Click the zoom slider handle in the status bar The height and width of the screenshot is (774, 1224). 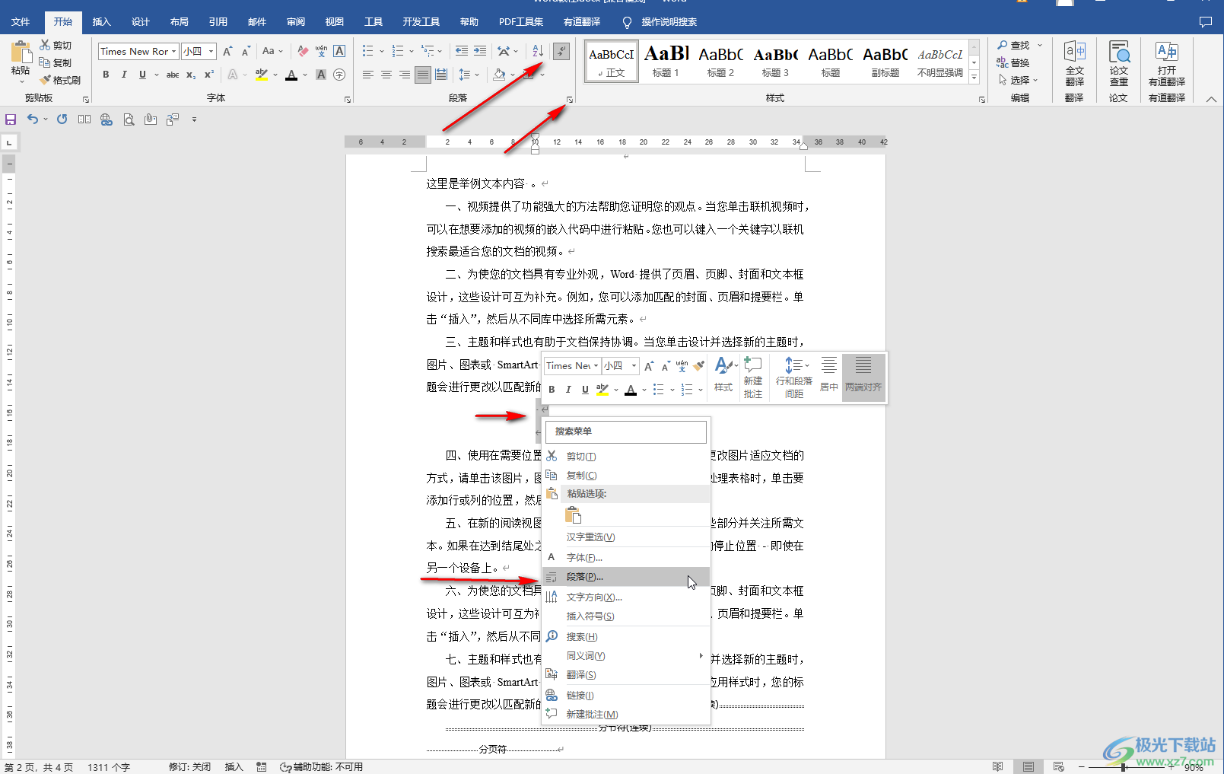pos(1123,767)
